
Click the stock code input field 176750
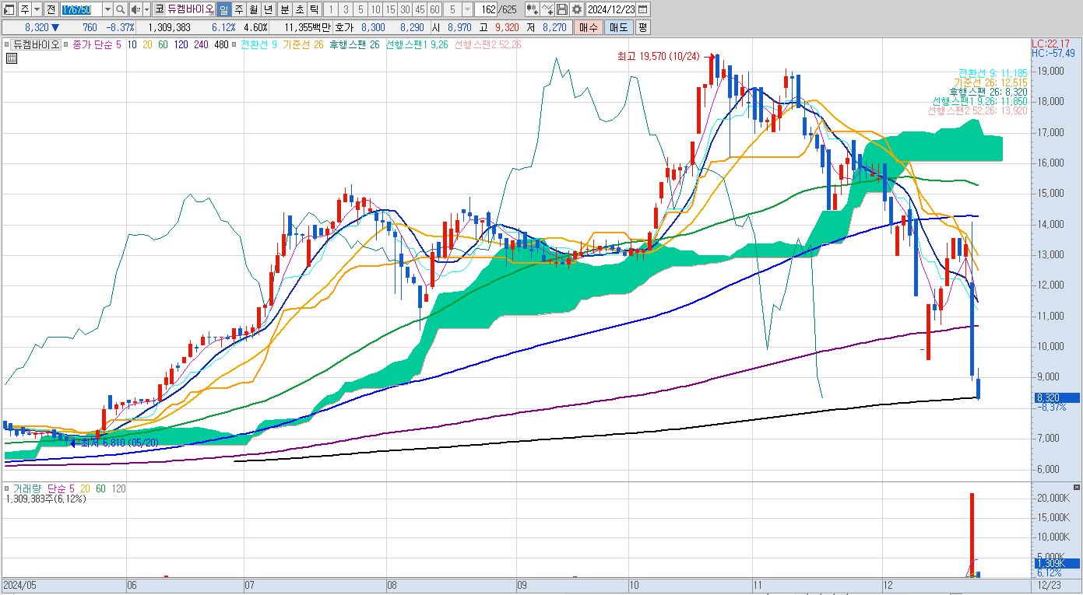[x=80, y=9]
